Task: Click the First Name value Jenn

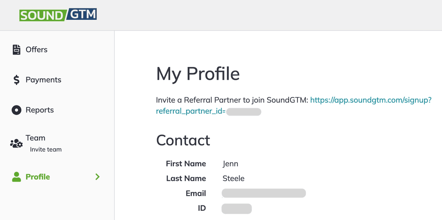Action: coord(230,164)
